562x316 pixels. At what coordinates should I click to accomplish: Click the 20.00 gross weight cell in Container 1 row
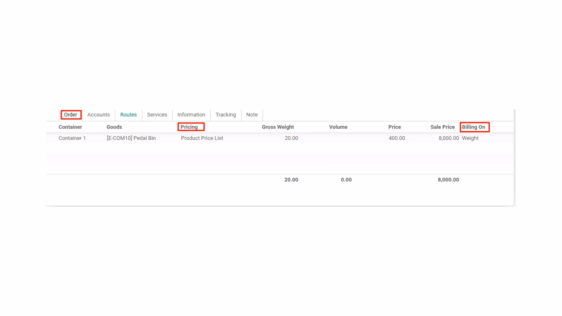tap(291, 138)
